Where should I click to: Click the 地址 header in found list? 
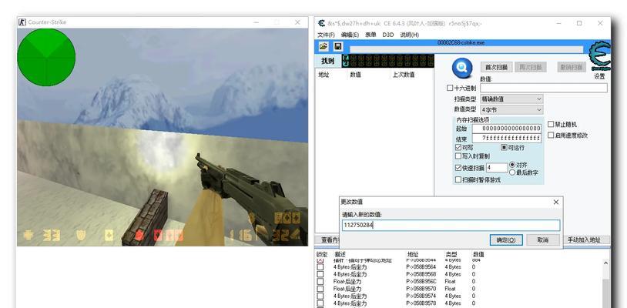[x=324, y=74]
